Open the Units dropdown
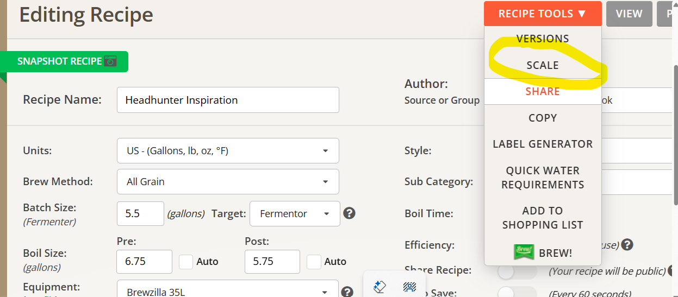The width and height of the screenshot is (678, 297). coord(228,151)
